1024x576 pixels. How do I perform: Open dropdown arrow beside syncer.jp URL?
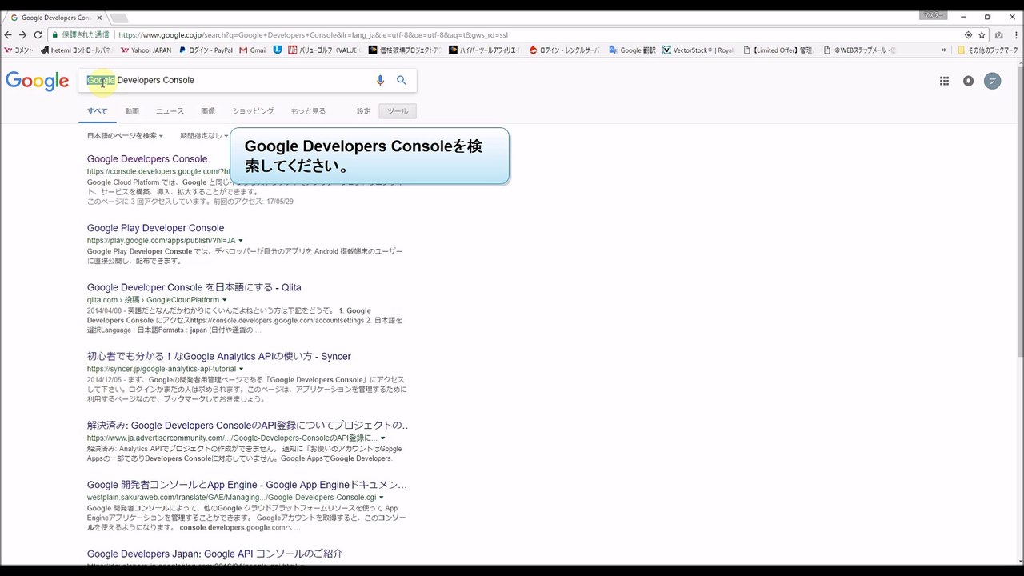[241, 369]
